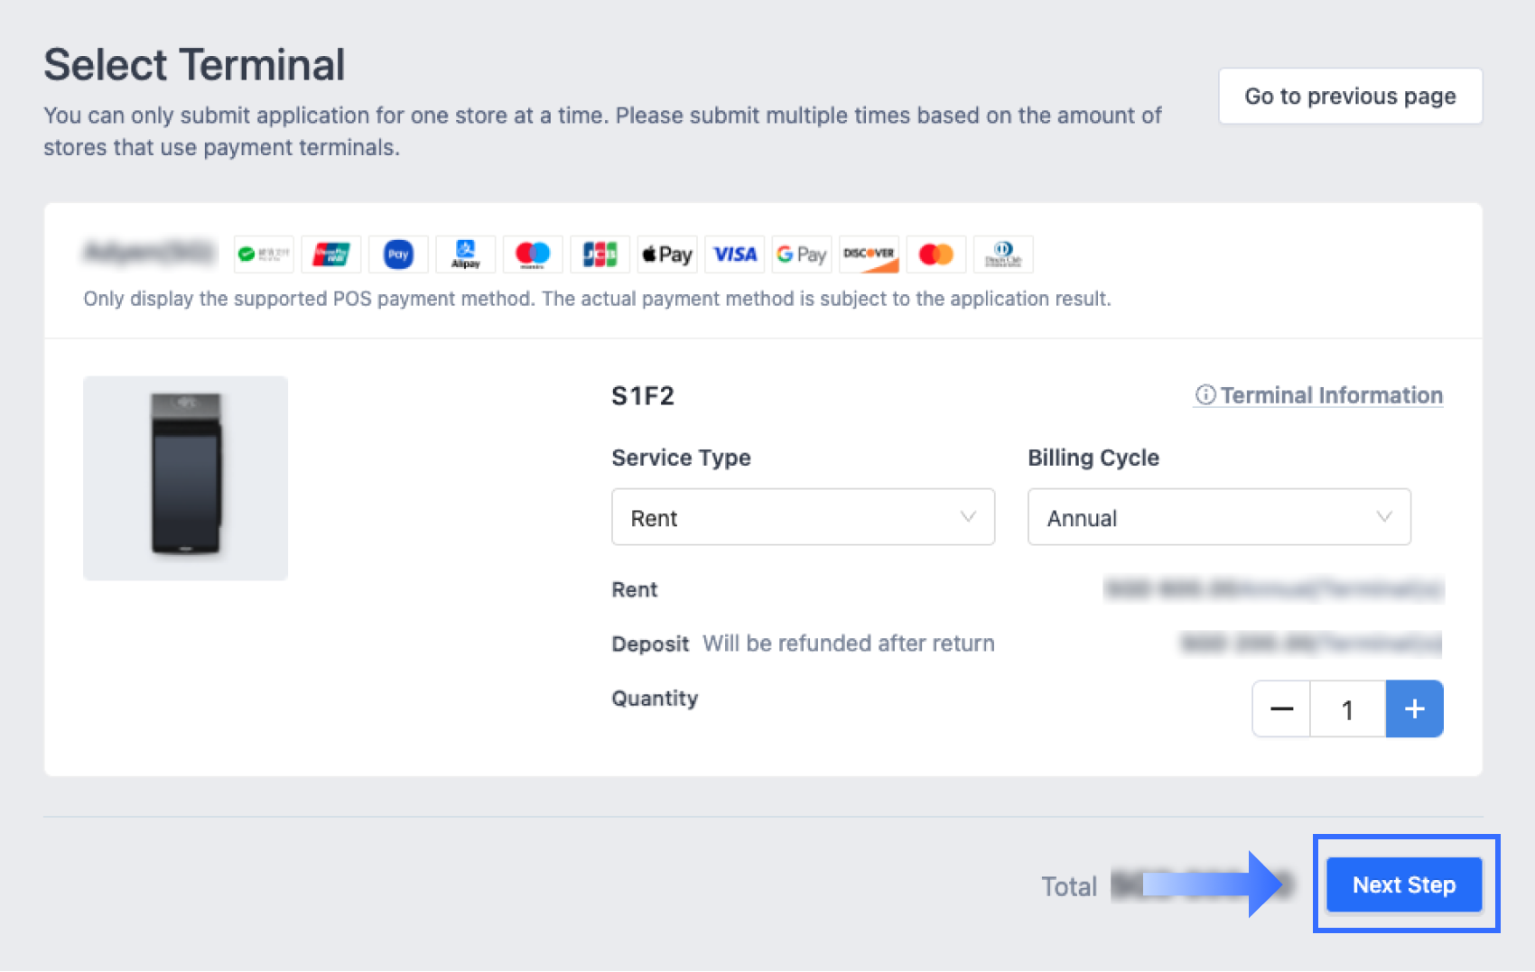Click the Diners Club icon
The height and width of the screenshot is (972, 1535).
tap(1003, 255)
